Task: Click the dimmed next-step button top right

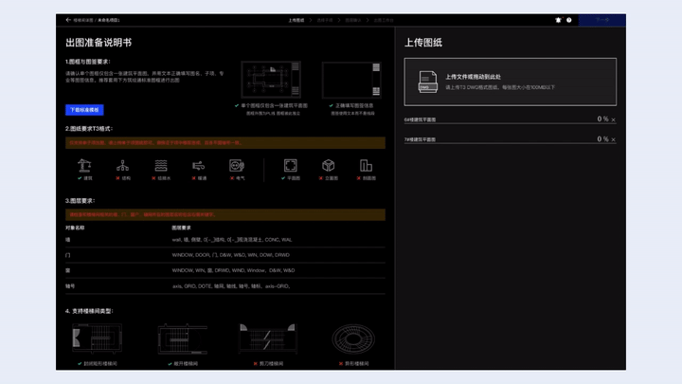Action: tap(602, 20)
